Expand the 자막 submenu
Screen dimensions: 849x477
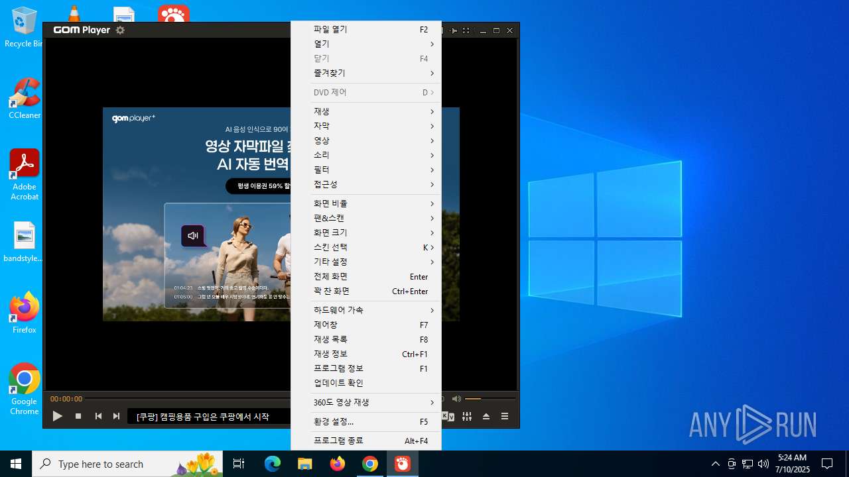point(366,126)
